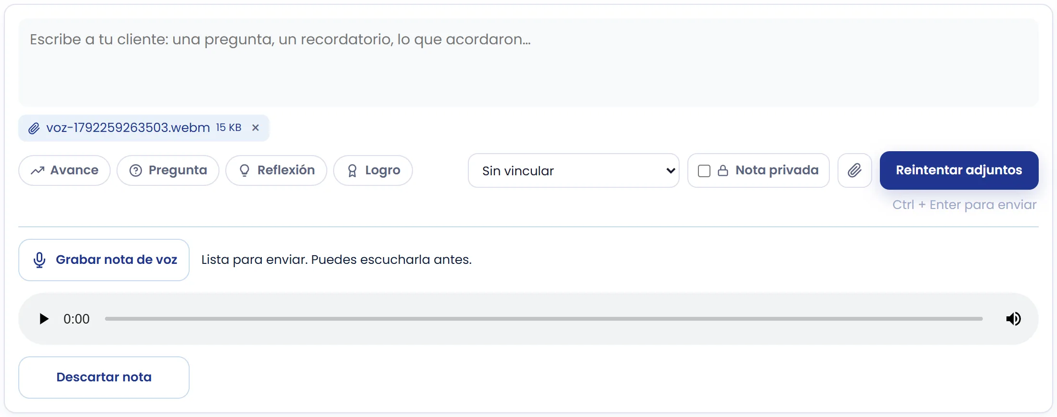Click the message text area for the client
Image resolution: width=1057 pixels, height=417 pixels.
tap(528, 63)
